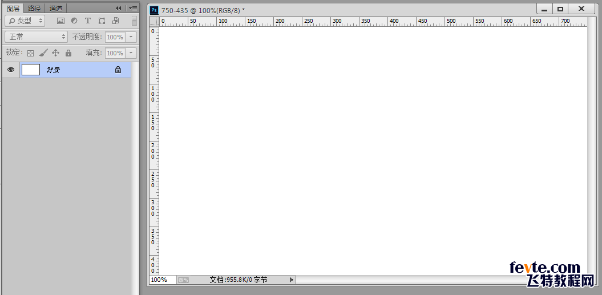Click the 锁定 lock label
602x295 pixels.
pos(15,52)
